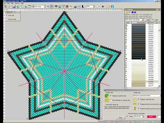Image resolution: width=164 pixels, height=123 pixels.
Task: Toggle the Show axes of symmetry checkbox
Action: point(128,116)
